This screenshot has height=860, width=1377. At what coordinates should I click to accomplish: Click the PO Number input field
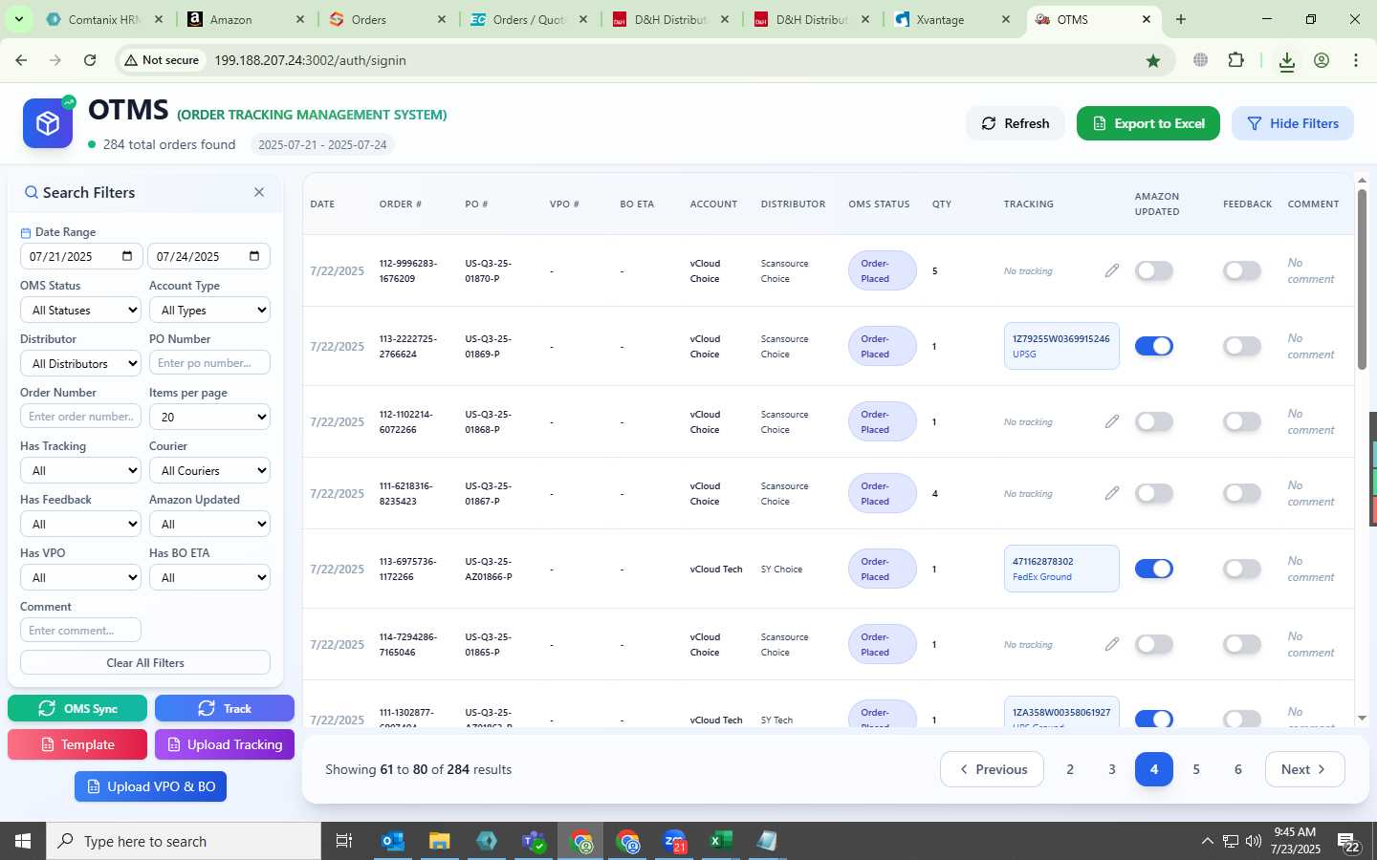click(209, 363)
